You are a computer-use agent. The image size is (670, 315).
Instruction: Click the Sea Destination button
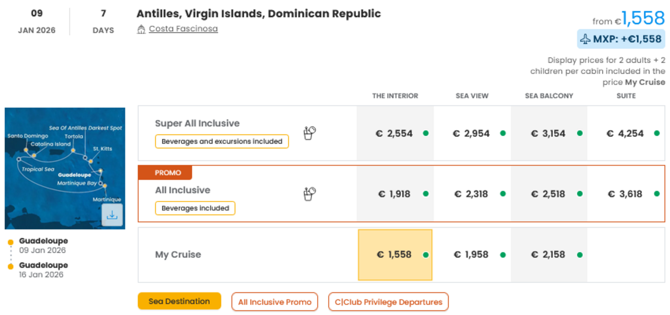point(179,301)
